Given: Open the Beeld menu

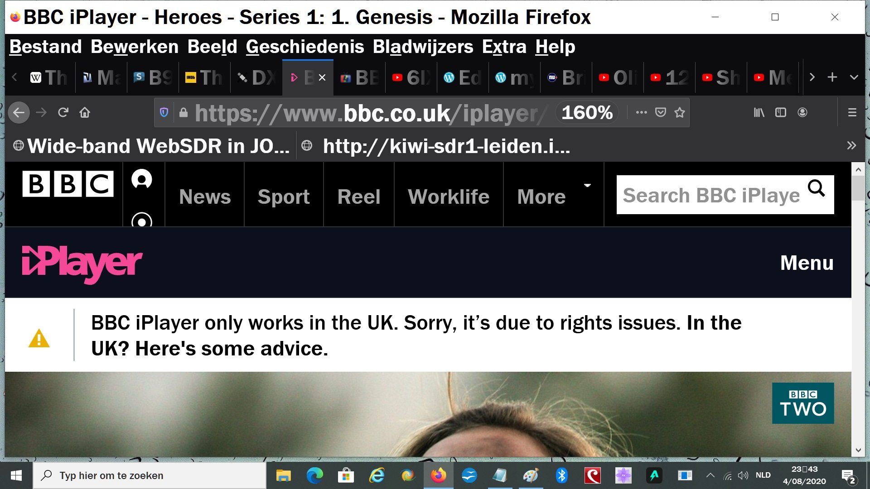Looking at the screenshot, I should (212, 47).
